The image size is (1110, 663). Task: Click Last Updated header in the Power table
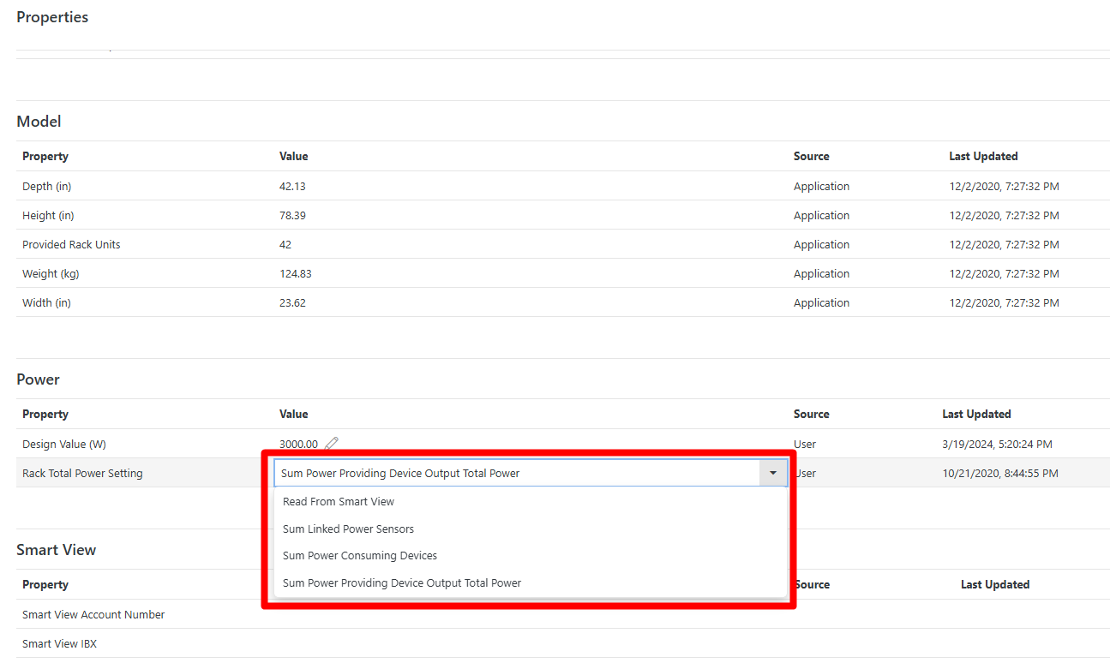coord(976,415)
